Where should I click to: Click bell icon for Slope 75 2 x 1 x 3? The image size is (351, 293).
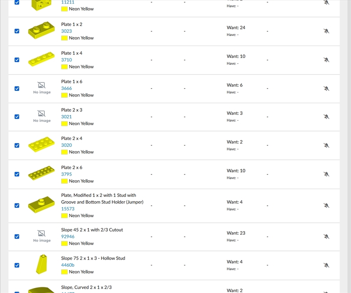326,265
